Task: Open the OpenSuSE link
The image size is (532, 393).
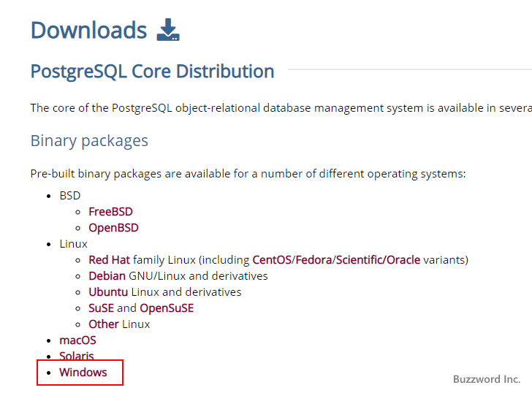Action: [167, 308]
